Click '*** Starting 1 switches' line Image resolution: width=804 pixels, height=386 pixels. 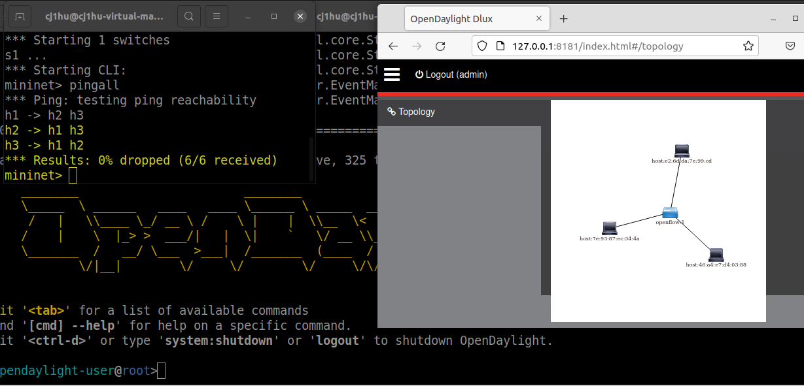point(87,40)
